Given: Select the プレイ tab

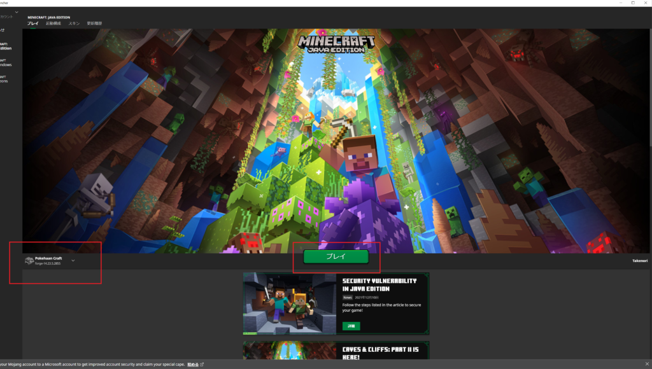Looking at the screenshot, I should (32, 23).
